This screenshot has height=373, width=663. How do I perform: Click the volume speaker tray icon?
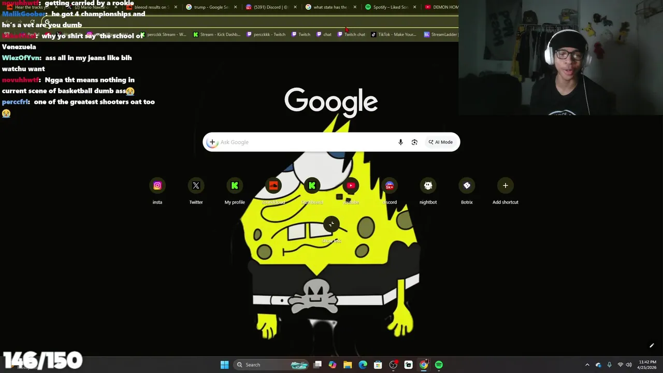(629, 365)
